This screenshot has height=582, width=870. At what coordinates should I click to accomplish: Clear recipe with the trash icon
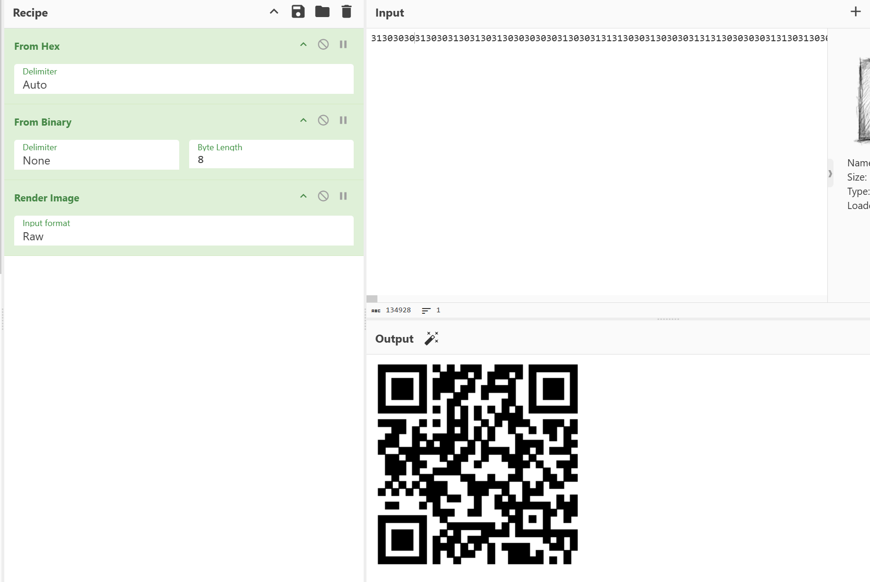347,12
